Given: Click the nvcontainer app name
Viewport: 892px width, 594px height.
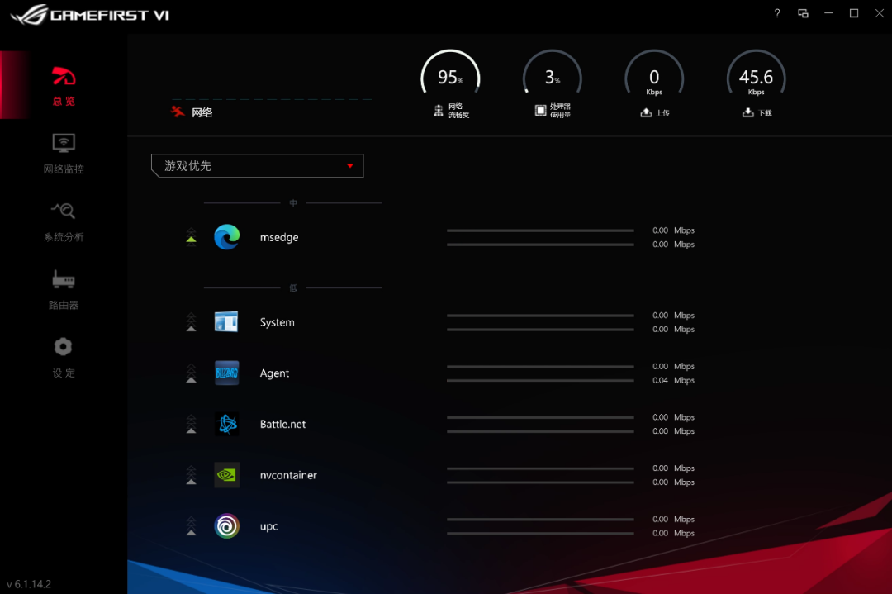Looking at the screenshot, I should pos(288,475).
